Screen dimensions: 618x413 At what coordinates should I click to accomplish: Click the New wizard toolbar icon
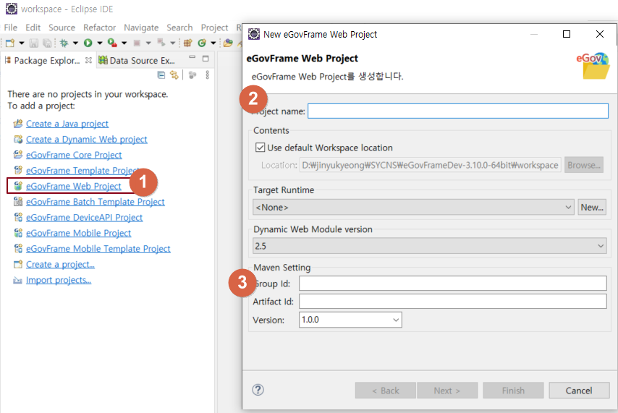pos(10,43)
